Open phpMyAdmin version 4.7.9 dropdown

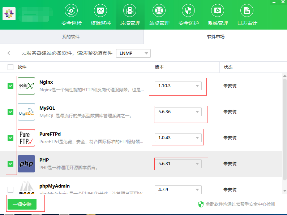coord(178,190)
